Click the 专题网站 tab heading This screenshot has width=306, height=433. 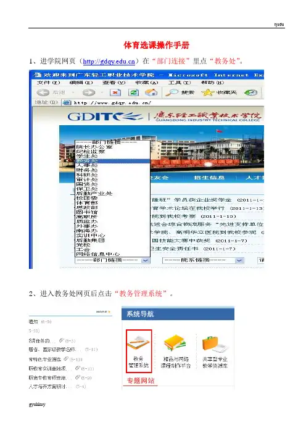click(141, 381)
